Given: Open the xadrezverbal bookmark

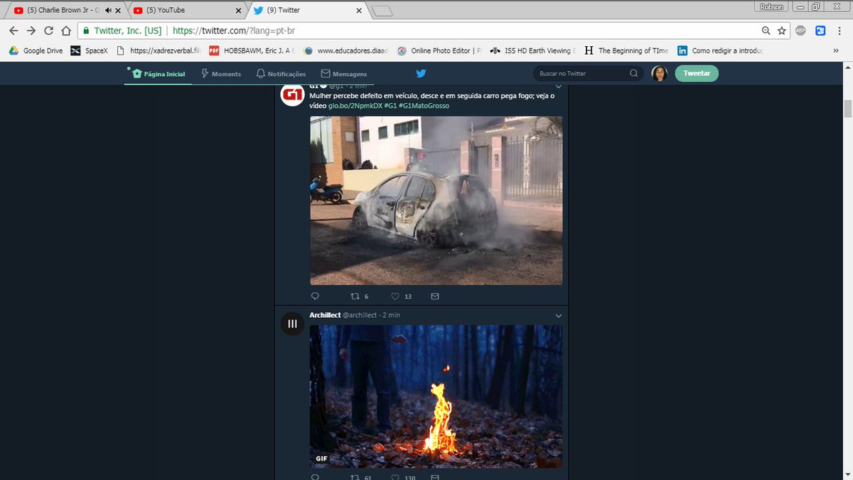Looking at the screenshot, I should [x=159, y=50].
